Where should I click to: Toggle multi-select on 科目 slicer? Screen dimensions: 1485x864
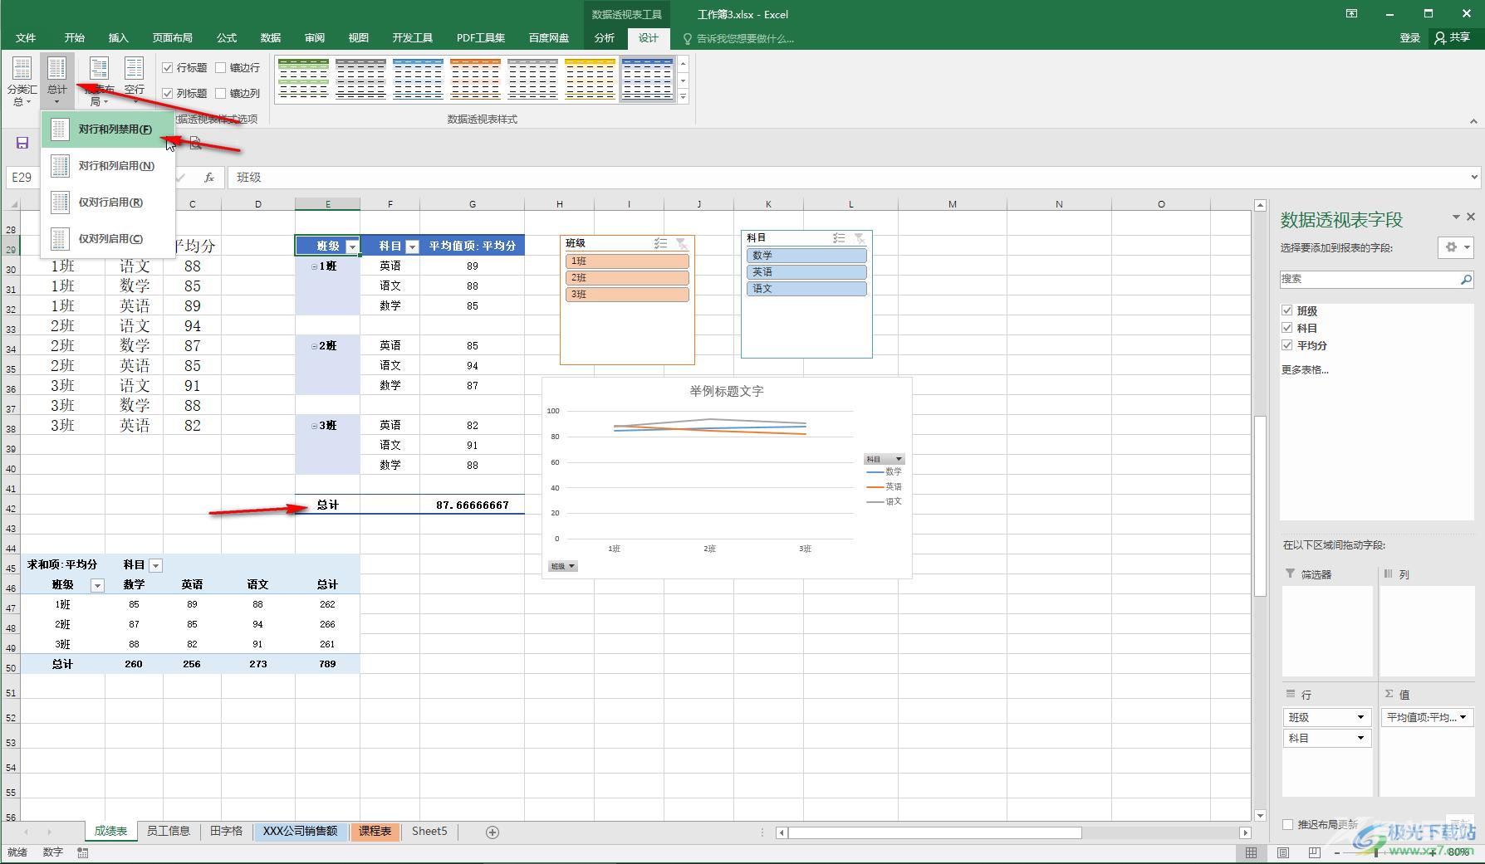point(839,238)
